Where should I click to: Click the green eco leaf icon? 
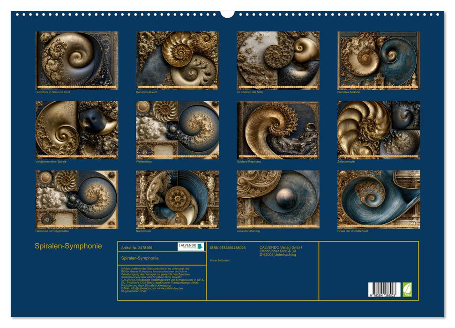pyautogui.click(x=407, y=290)
